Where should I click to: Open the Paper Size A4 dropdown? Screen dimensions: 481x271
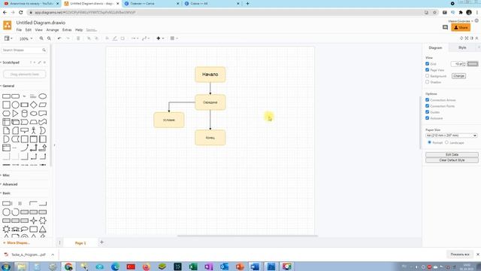pyautogui.click(x=451, y=135)
